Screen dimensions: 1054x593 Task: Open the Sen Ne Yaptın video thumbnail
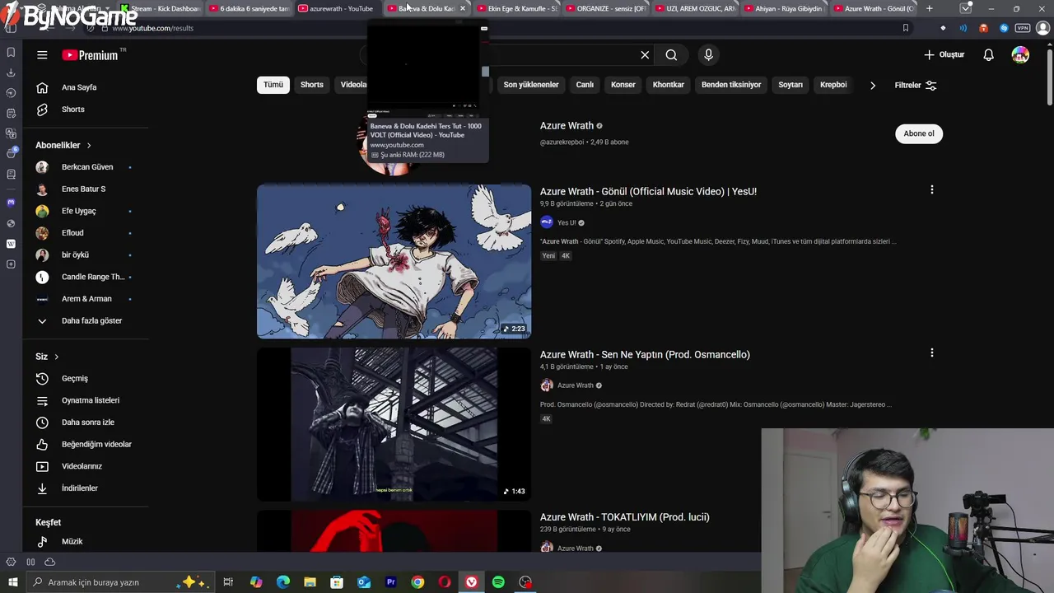394,424
